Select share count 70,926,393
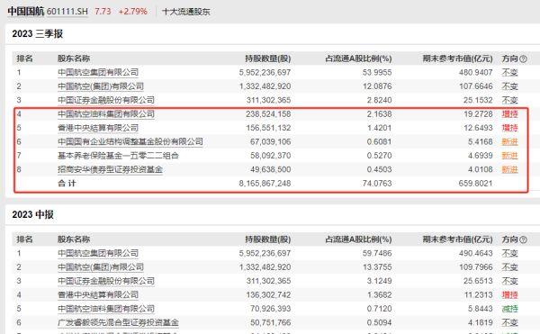The height and width of the screenshot is (334, 540). point(270,309)
